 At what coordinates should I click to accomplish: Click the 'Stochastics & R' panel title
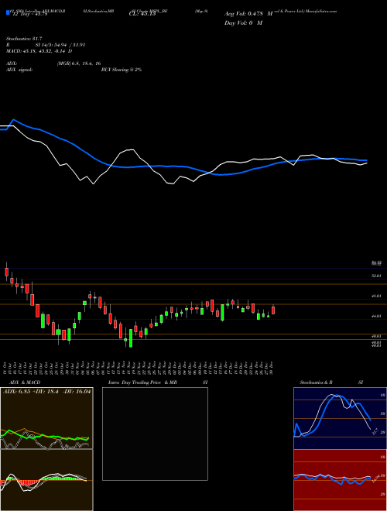pyautogui.click(x=317, y=382)
